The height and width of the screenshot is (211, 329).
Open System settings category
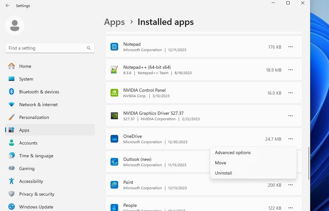pos(50,79)
